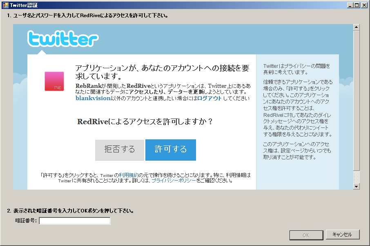This screenshot has height=246, width=370.
Task: Close the Twitter認証 window
Action: click(364, 5)
